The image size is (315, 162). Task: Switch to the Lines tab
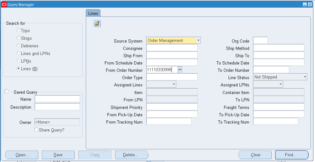93,13
